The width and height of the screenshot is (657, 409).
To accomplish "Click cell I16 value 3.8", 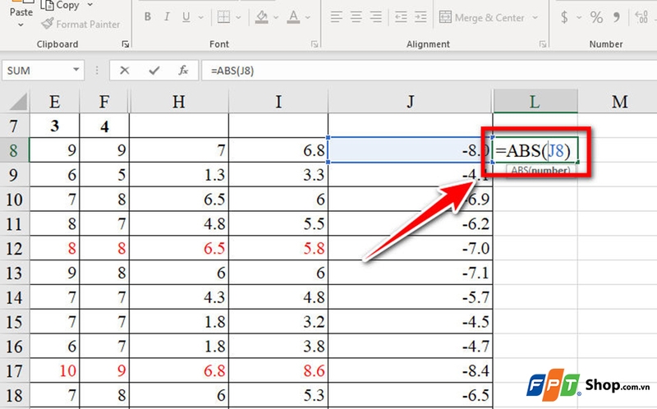I will pos(278,346).
